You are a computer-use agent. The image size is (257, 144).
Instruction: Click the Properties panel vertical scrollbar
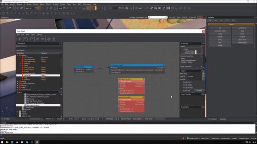pos(204,57)
